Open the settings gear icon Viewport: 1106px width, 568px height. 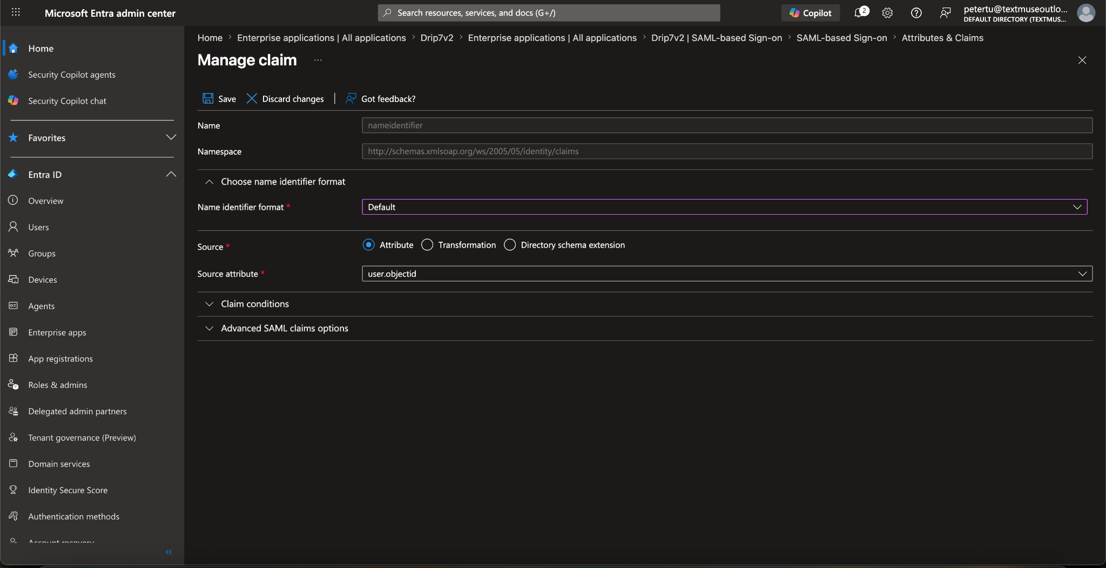click(x=887, y=13)
